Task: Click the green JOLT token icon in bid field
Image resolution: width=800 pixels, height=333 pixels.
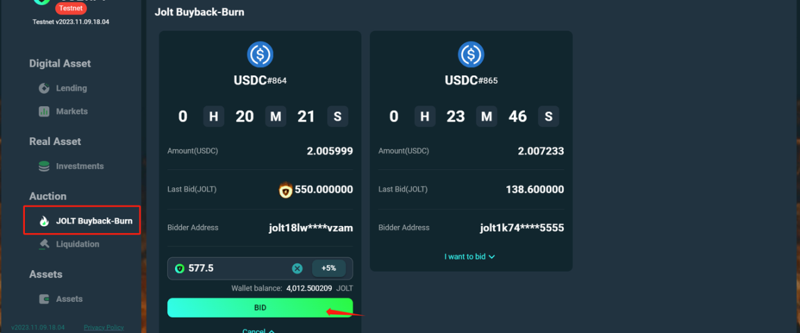Action: [x=180, y=268]
